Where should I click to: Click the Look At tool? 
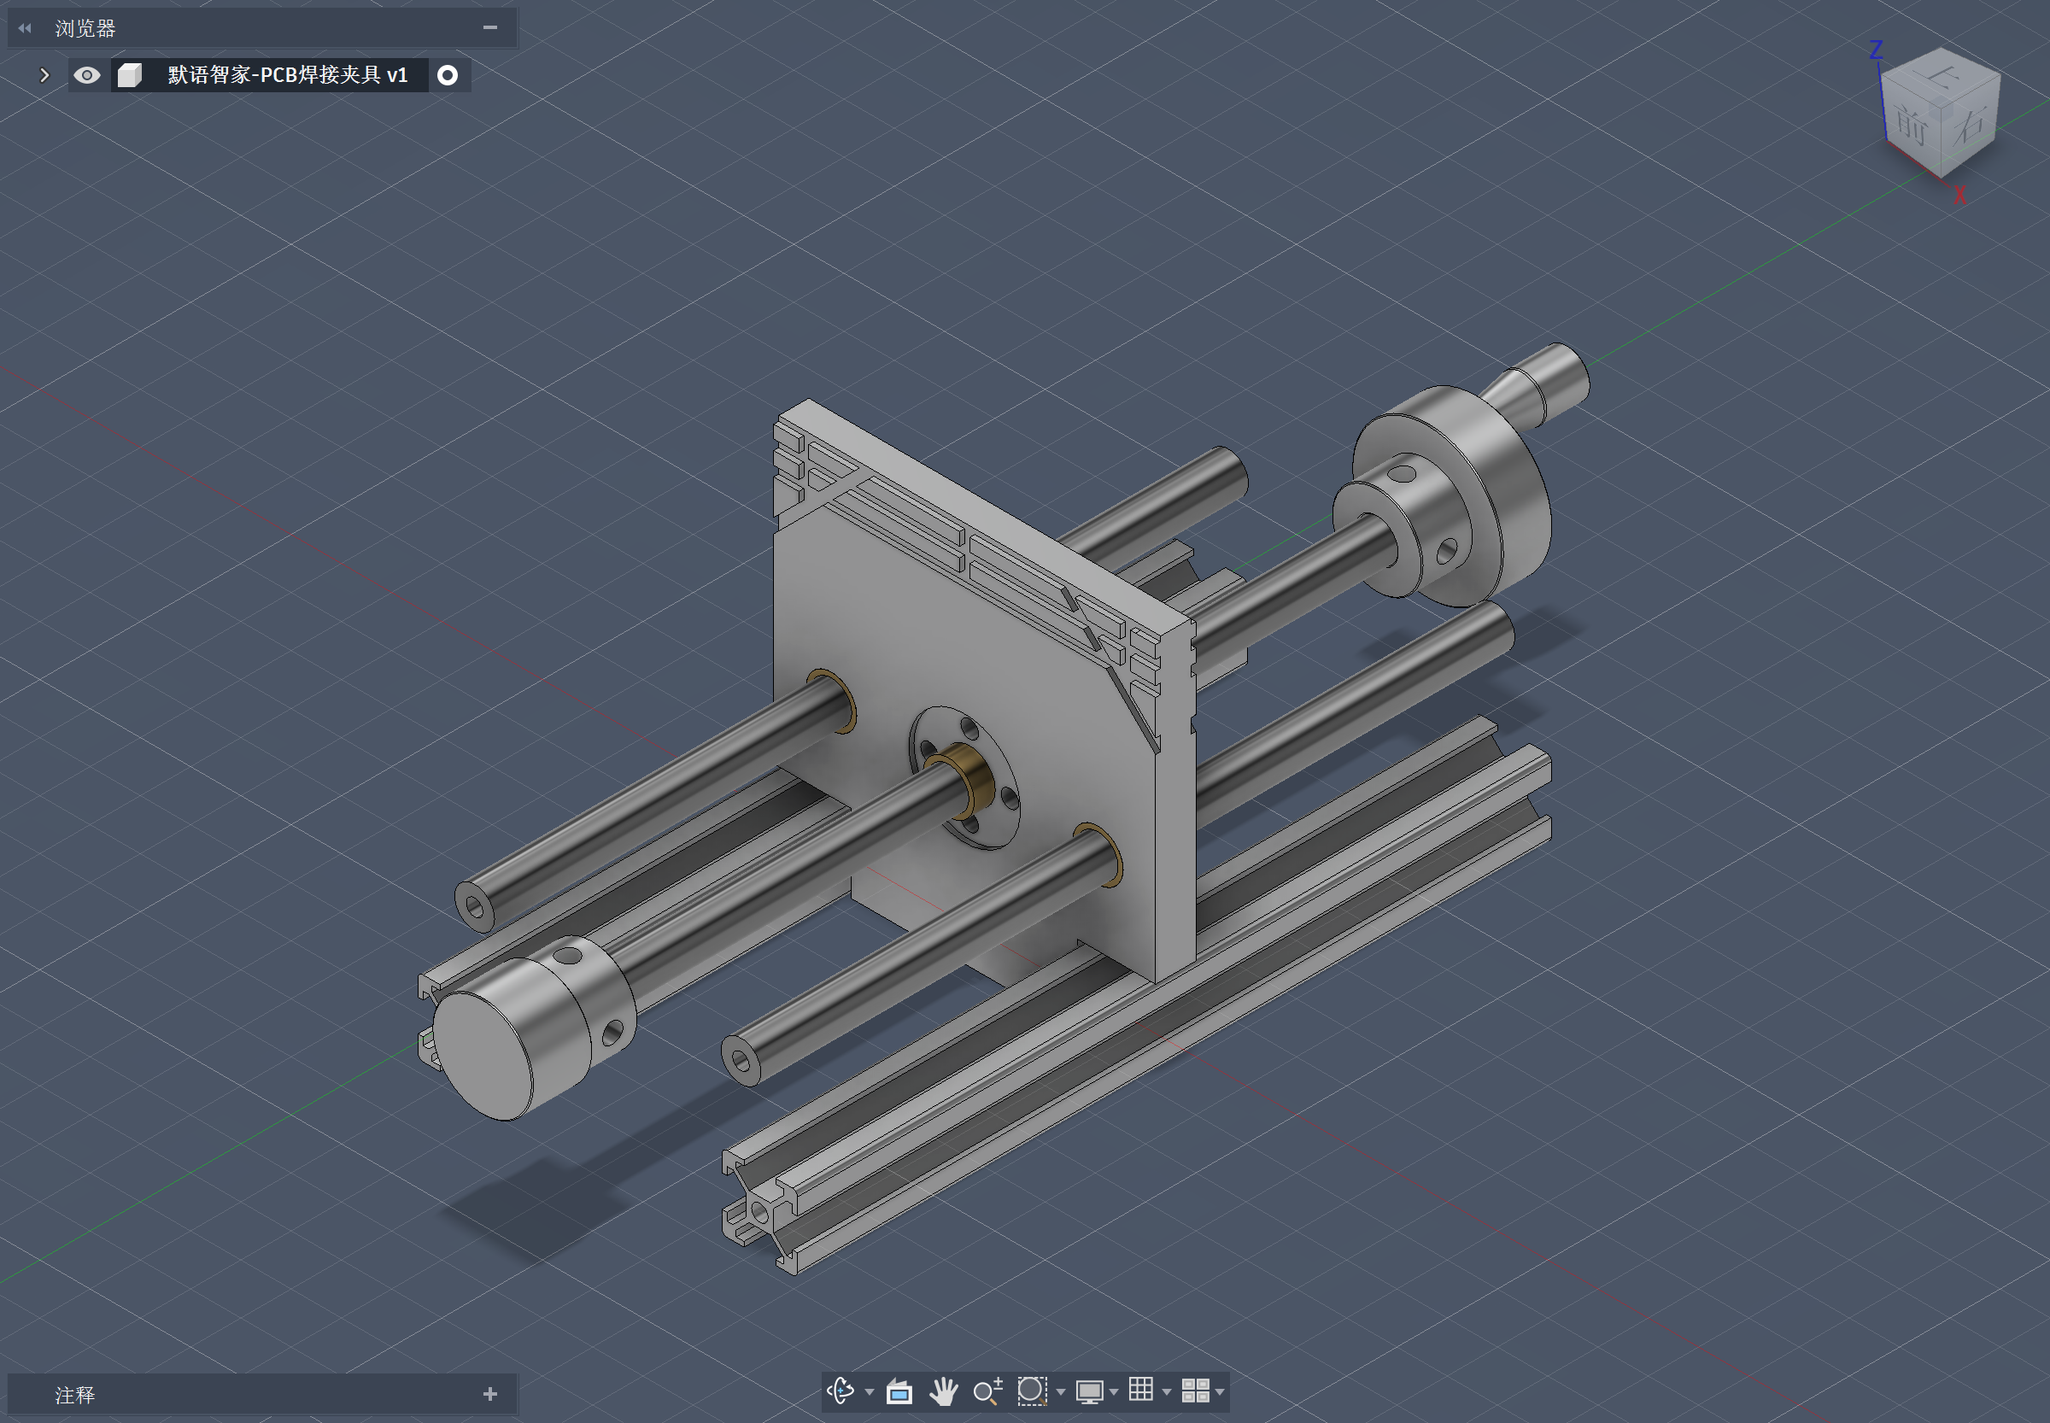[x=899, y=1391]
